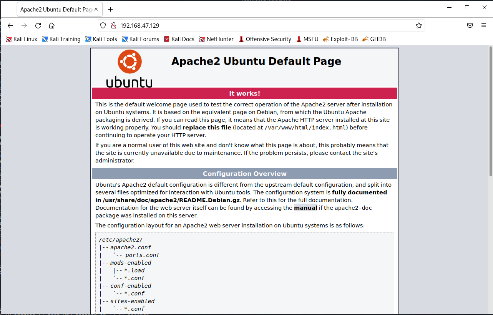Open the GHDB bookmark
Image resolution: width=493 pixels, height=315 pixels.
[x=374, y=39]
